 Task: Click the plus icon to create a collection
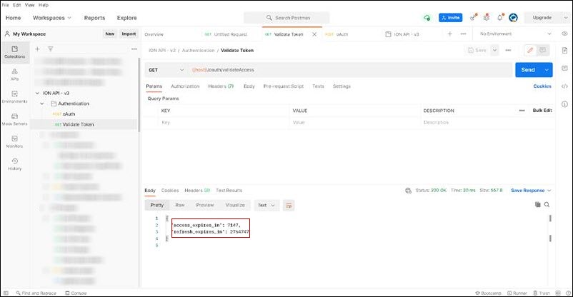point(37,49)
